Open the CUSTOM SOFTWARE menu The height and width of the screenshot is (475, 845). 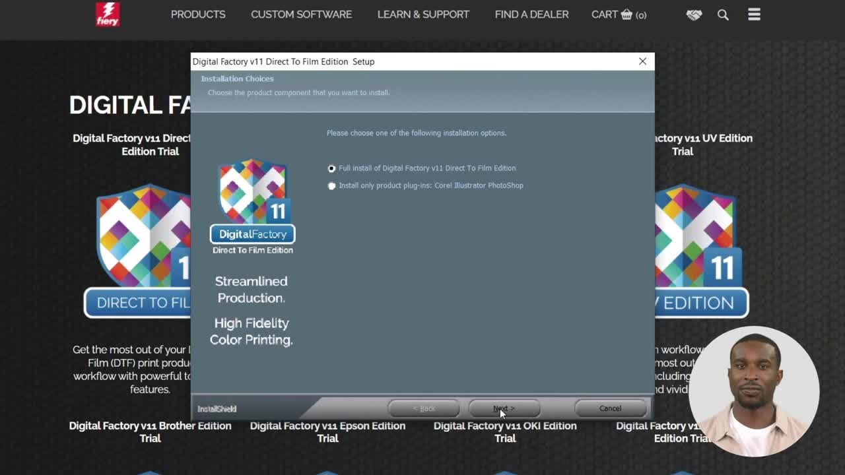point(301,15)
